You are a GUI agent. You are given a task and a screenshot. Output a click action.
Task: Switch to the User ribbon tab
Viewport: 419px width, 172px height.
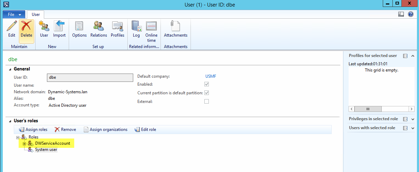36,15
